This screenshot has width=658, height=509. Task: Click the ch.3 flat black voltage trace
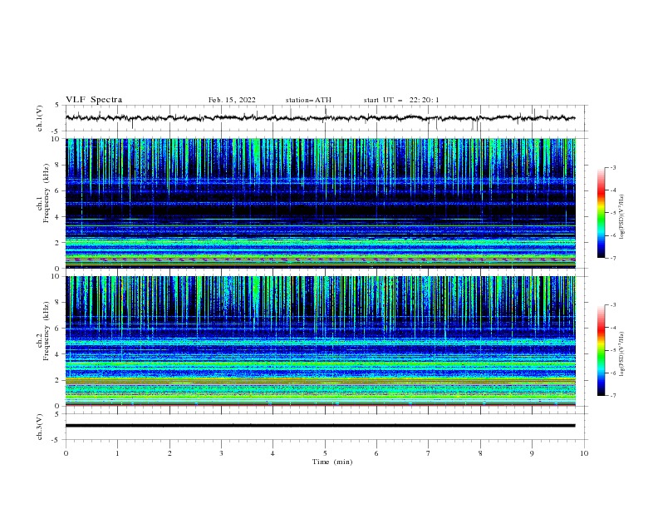click(320, 426)
